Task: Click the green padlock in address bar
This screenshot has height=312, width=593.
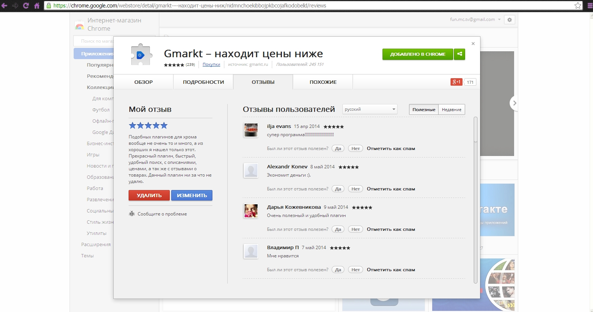Action: point(49,6)
